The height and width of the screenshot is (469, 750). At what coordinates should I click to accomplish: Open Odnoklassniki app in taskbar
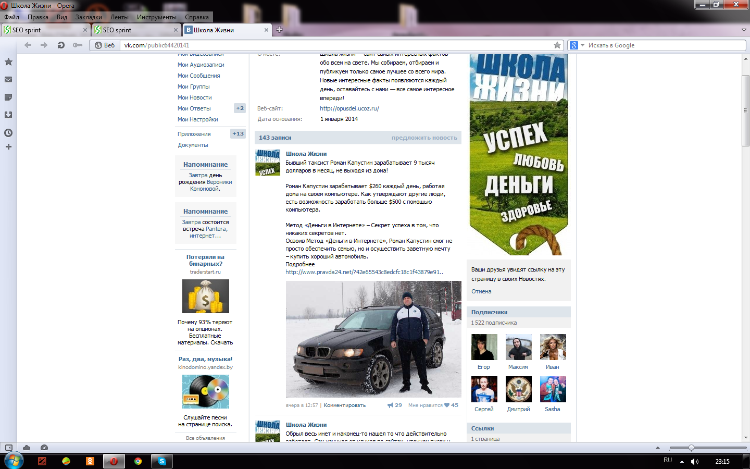pos(90,461)
